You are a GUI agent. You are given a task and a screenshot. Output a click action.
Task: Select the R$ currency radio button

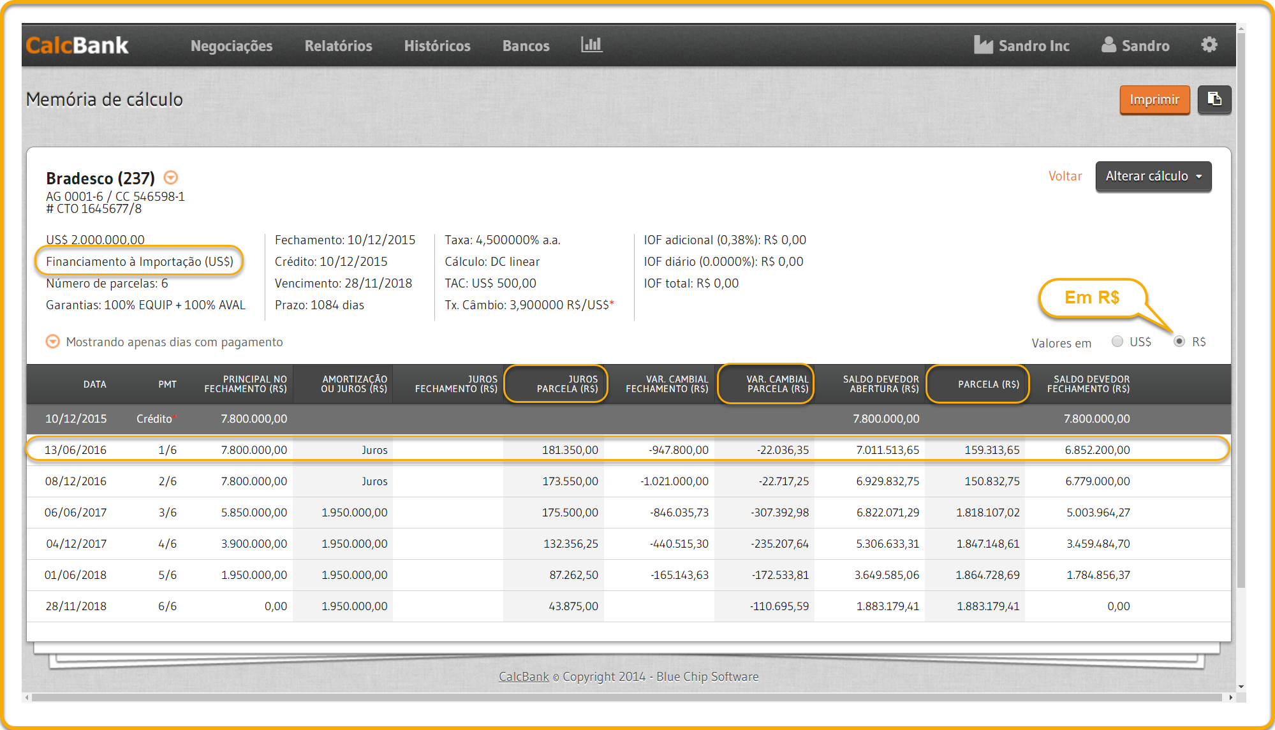click(x=1179, y=341)
